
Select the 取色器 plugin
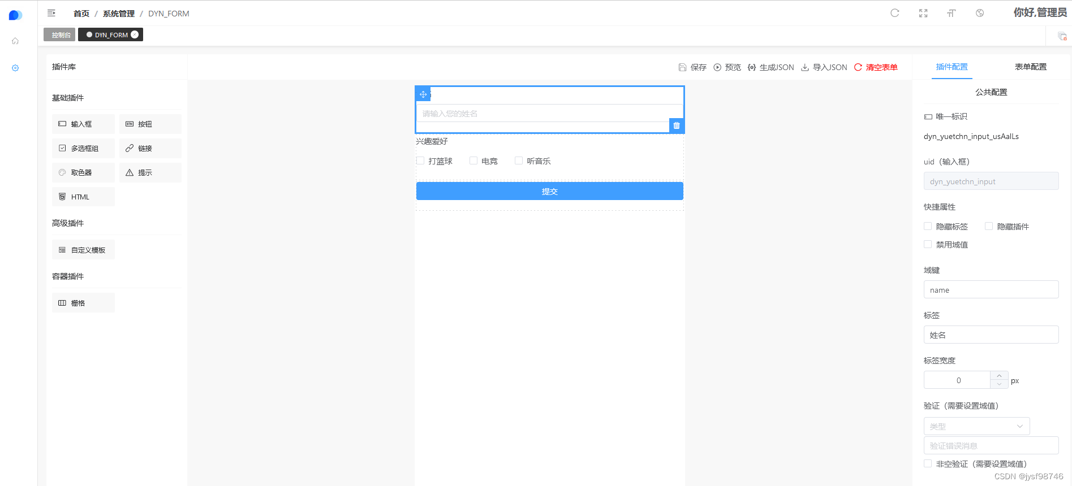[83, 172]
